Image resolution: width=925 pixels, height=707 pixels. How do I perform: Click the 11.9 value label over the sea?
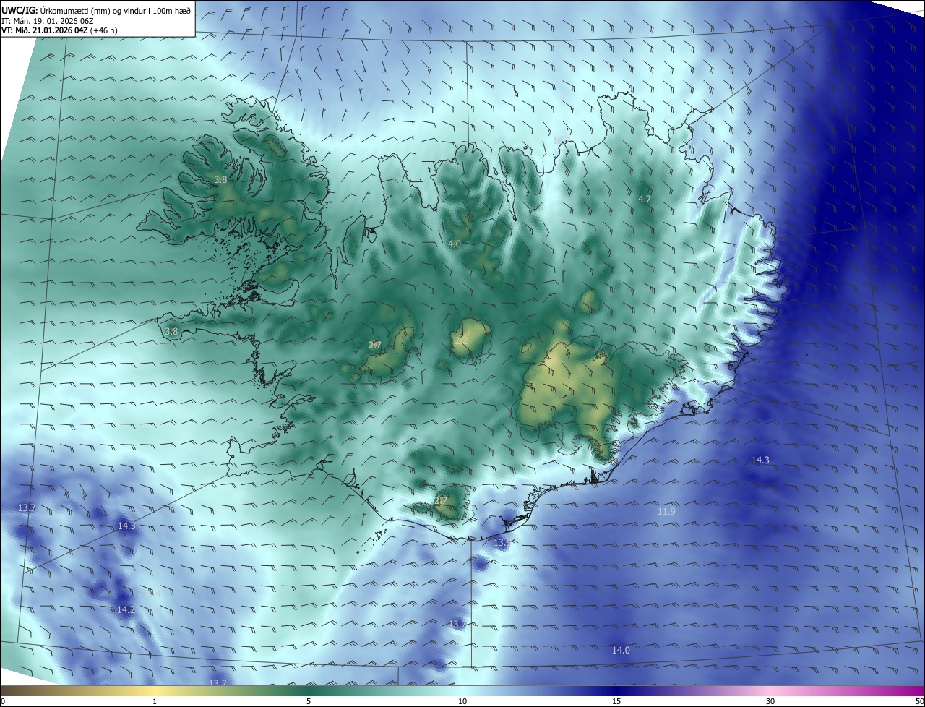coord(666,512)
